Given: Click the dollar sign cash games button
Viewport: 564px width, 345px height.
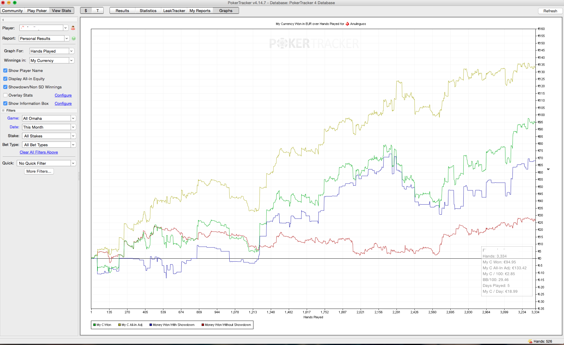Looking at the screenshot, I should coord(86,11).
